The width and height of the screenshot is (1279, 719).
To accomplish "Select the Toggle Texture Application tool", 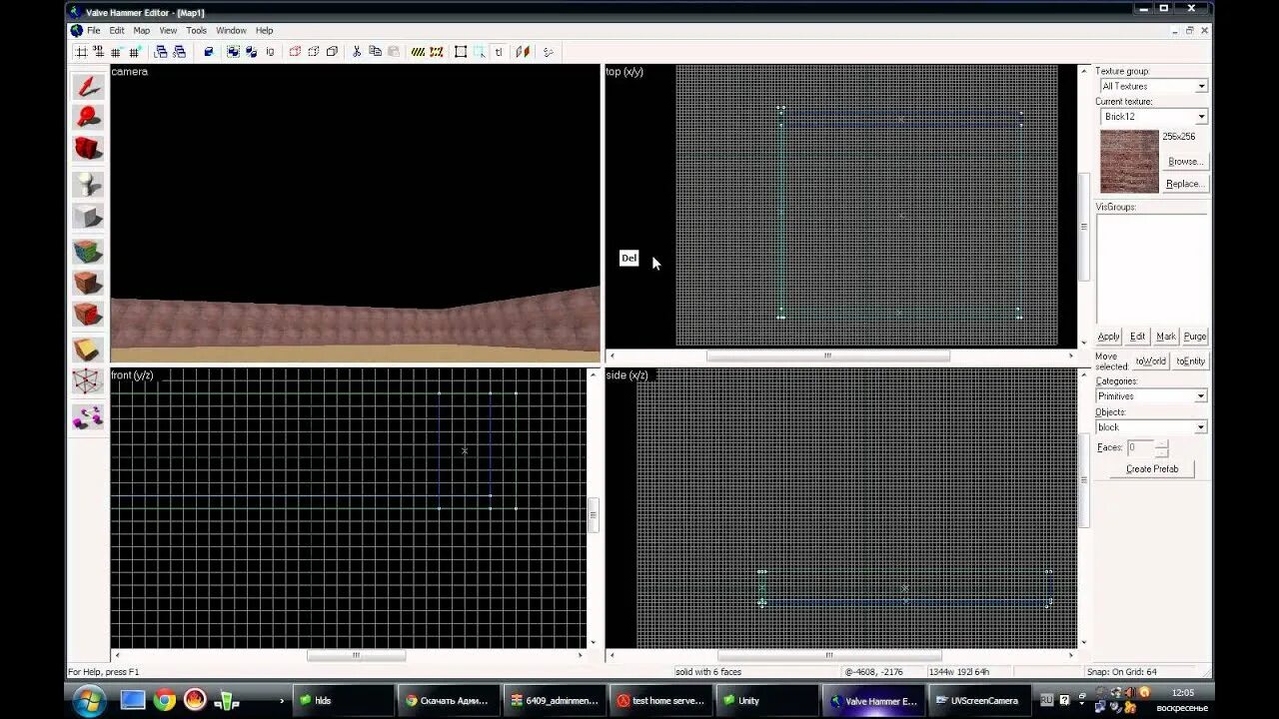I will click(88, 252).
